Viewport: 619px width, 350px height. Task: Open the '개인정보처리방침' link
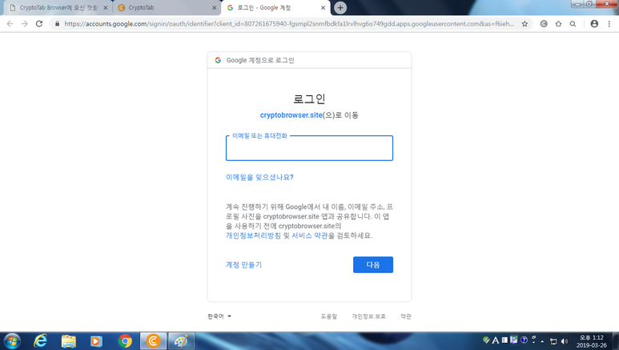[253, 235]
